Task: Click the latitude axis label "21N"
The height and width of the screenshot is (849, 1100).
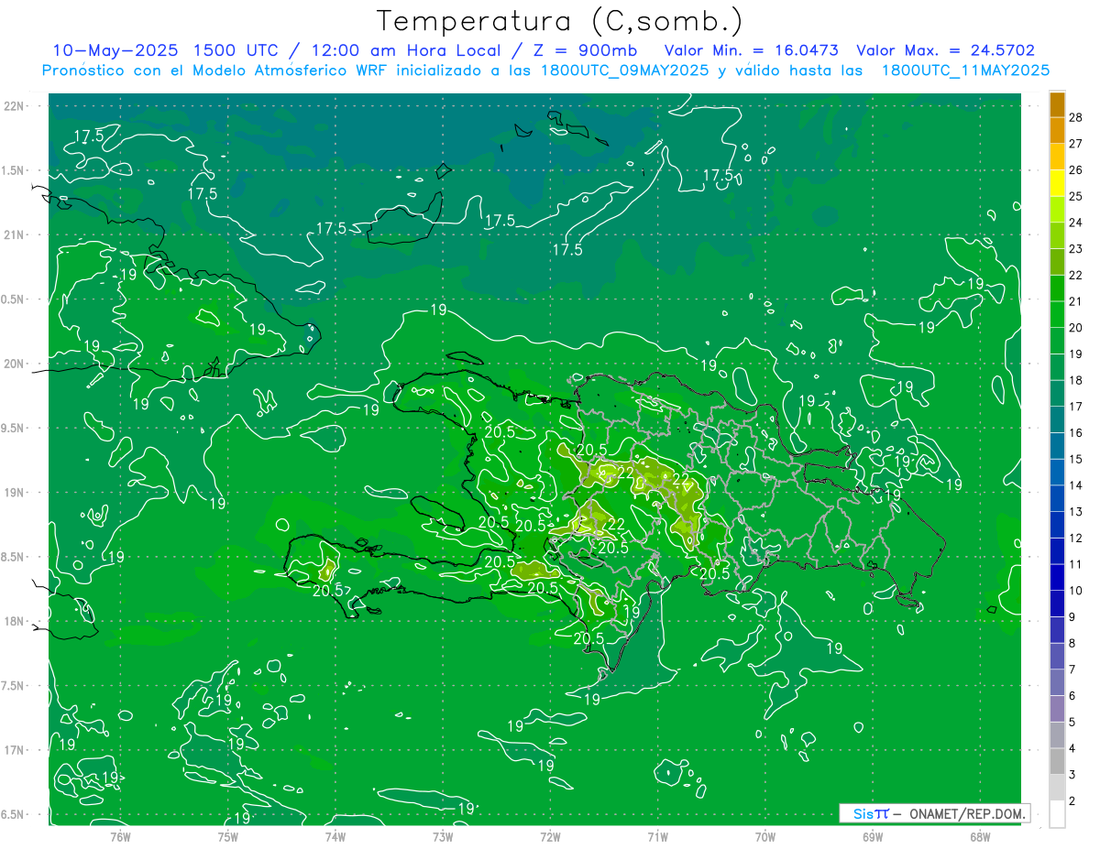Action: (14, 234)
